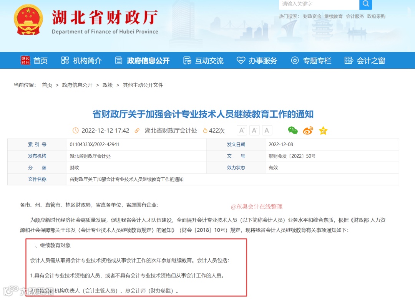The image size is (415, 299).
Task: Click the source text 湖北省财政厅会计处 under the title
Action: tap(171, 131)
